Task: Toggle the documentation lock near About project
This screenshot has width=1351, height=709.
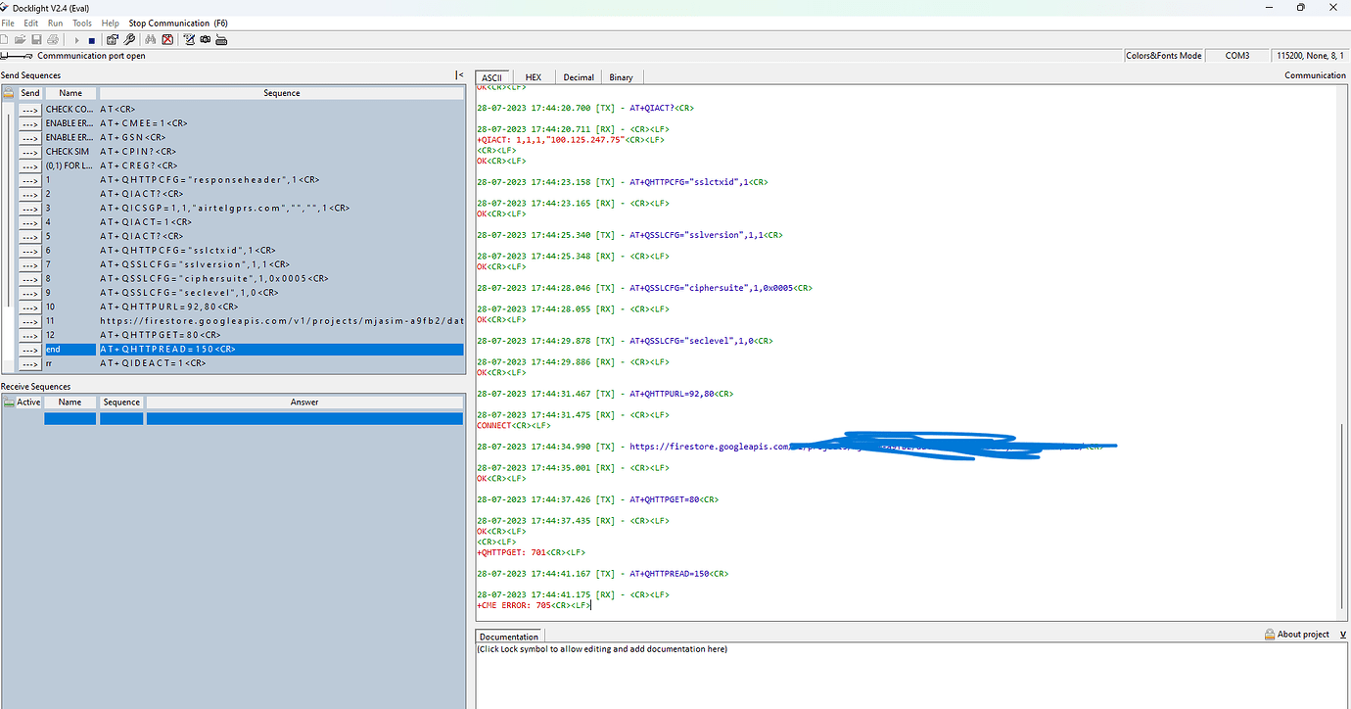Action: click(x=1270, y=635)
